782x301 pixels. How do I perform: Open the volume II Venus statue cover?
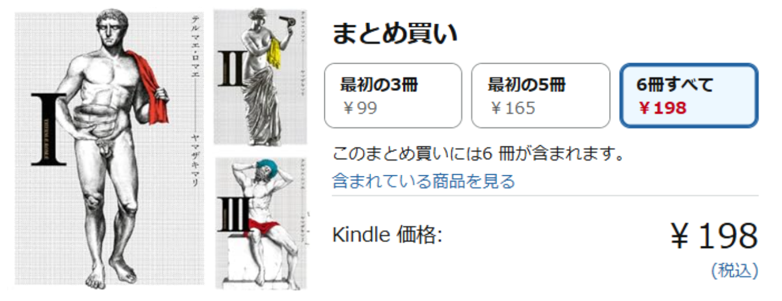(260, 77)
